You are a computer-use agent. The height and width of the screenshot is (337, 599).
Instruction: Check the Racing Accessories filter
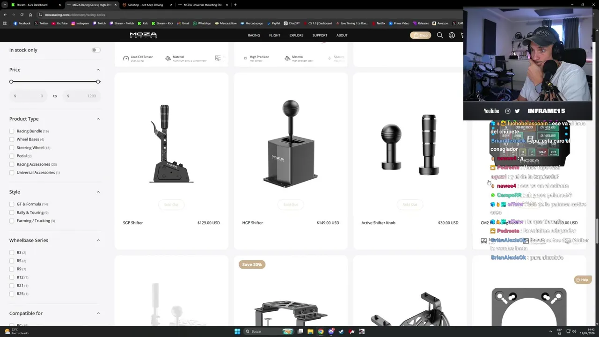[x=12, y=164]
